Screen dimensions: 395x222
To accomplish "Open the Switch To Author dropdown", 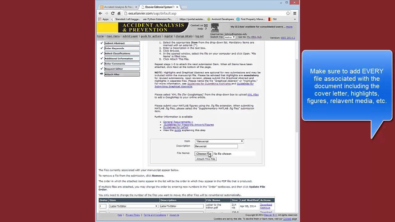I will click(x=230, y=37).
